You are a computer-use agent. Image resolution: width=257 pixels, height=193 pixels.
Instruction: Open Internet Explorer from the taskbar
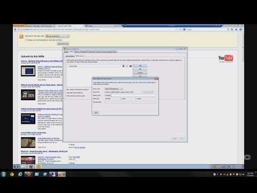[20, 174]
